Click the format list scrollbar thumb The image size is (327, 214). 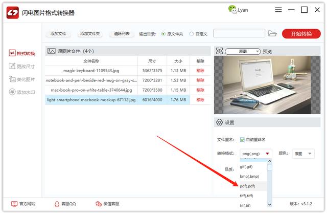point(270,167)
